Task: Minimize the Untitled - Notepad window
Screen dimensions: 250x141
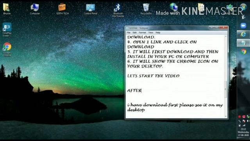Action: click(x=212, y=27)
